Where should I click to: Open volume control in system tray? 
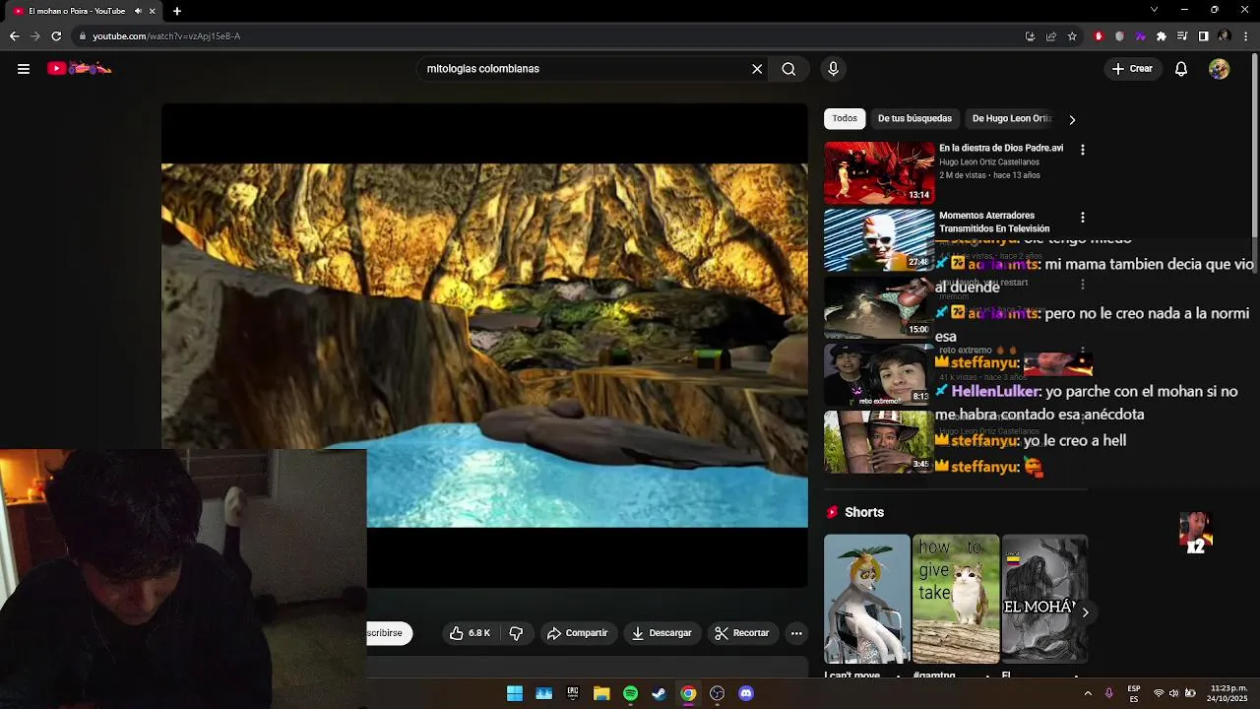(1173, 693)
